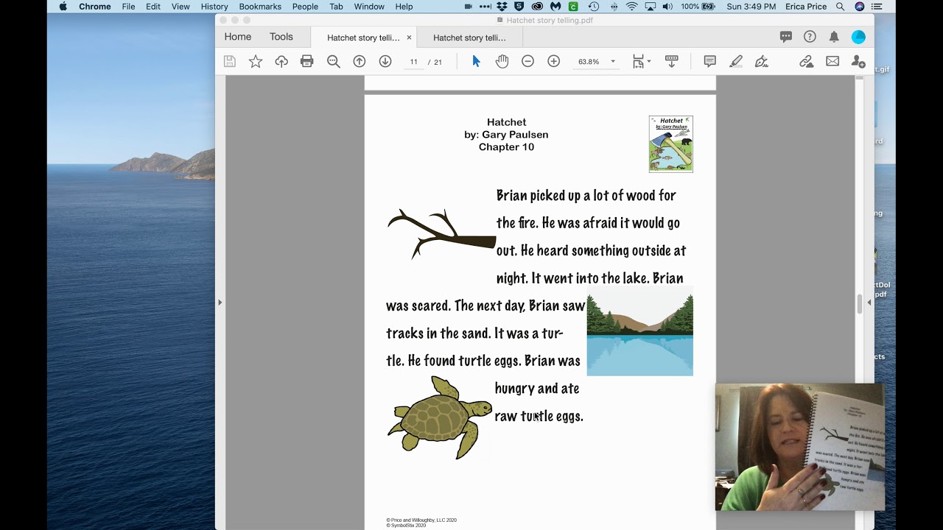Click the page number field showing 11
Image resolution: width=943 pixels, height=530 pixels.
[413, 62]
